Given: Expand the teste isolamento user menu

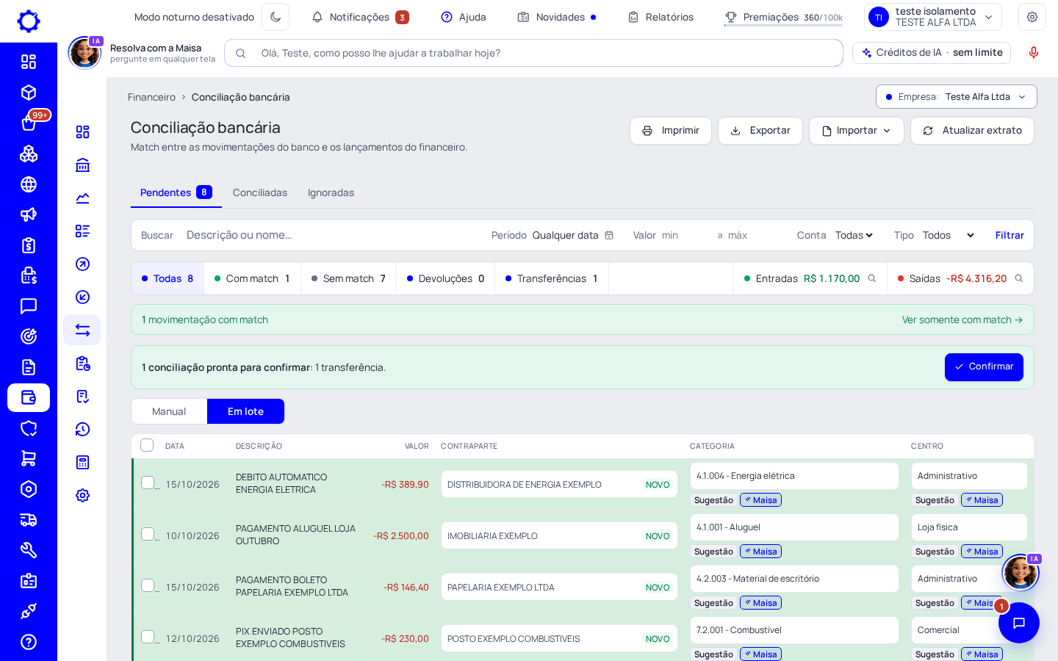Looking at the screenshot, I should coord(933,17).
